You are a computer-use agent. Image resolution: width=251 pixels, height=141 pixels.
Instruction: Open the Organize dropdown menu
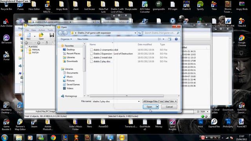pos(66,39)
